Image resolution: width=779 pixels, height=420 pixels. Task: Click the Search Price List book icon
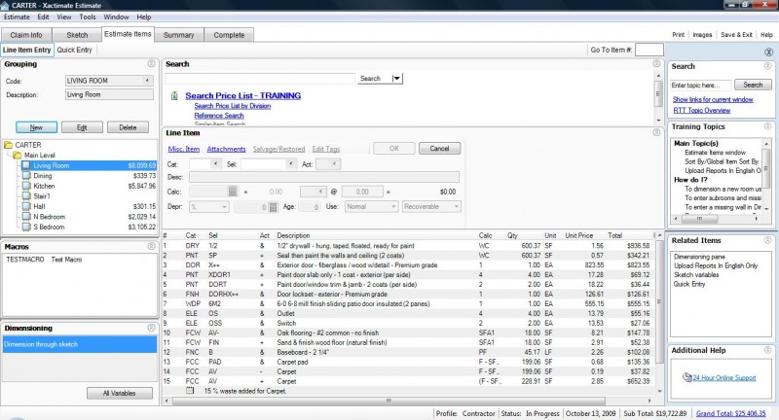tap(174, 95)
